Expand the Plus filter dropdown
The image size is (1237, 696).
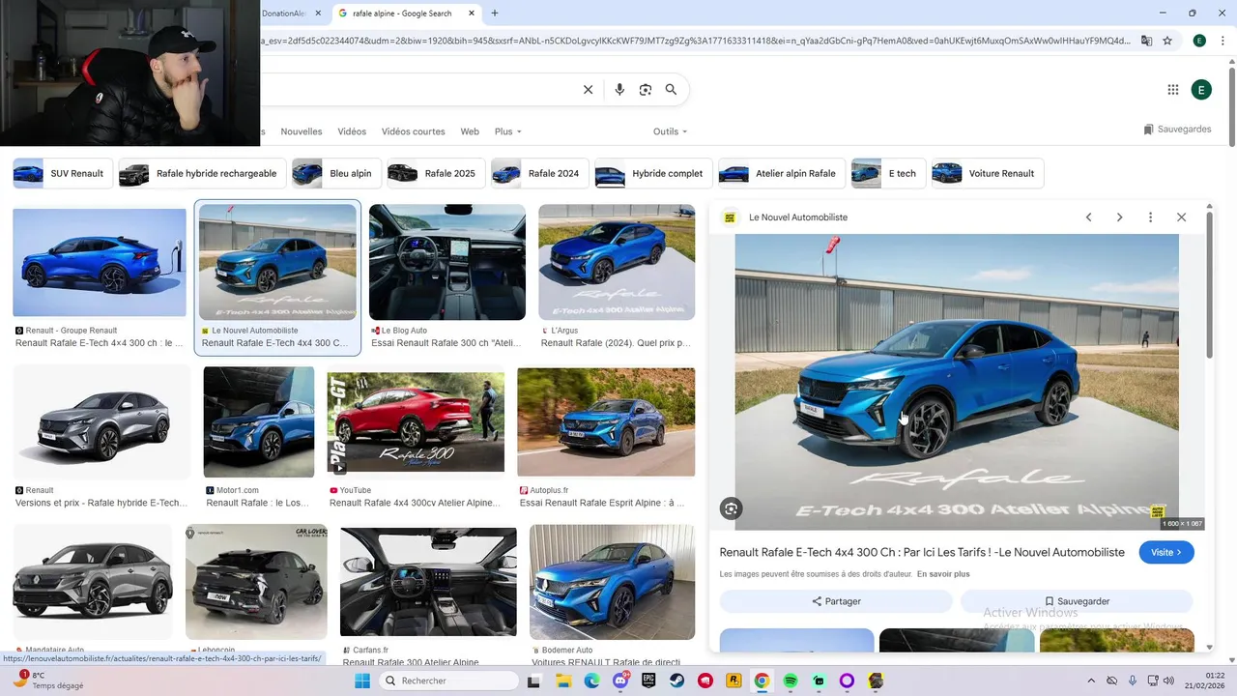pos(507,131)
